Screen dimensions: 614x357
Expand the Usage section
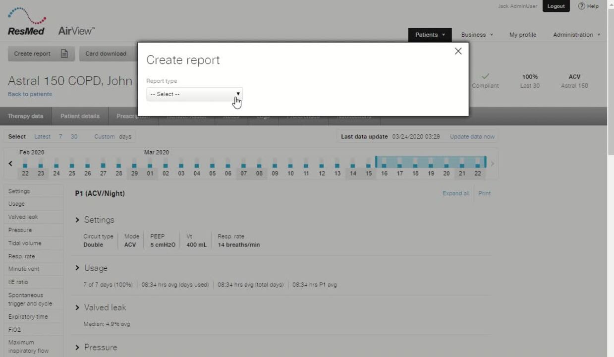point(77,268)
